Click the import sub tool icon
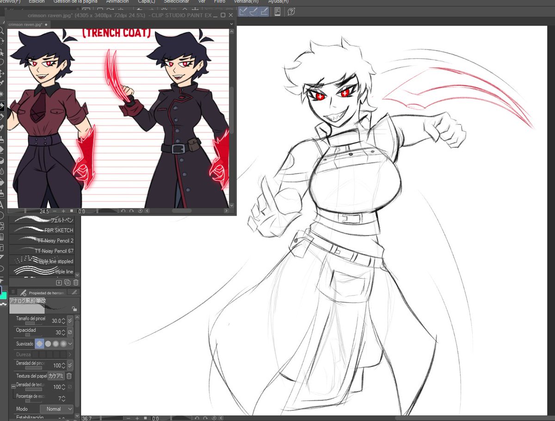This screenshot has height=421, width=555. point(59,282)
